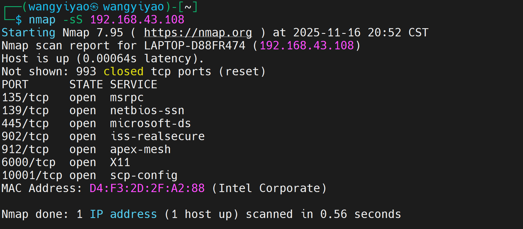
Task: Click the X11 service name
Action: [x=120, y=162]
